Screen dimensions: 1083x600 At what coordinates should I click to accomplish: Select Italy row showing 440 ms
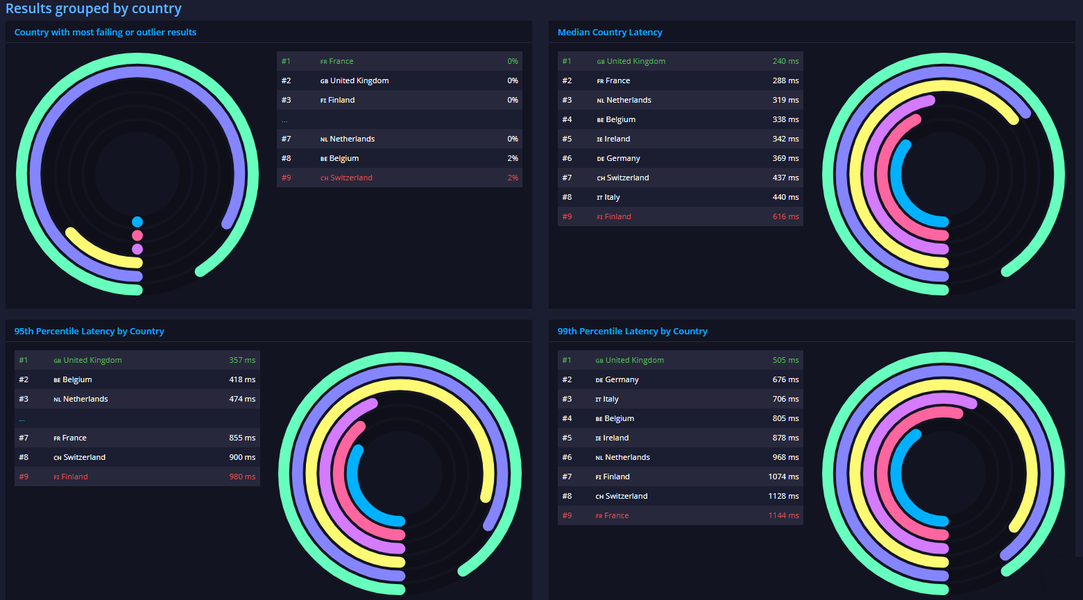681,197
